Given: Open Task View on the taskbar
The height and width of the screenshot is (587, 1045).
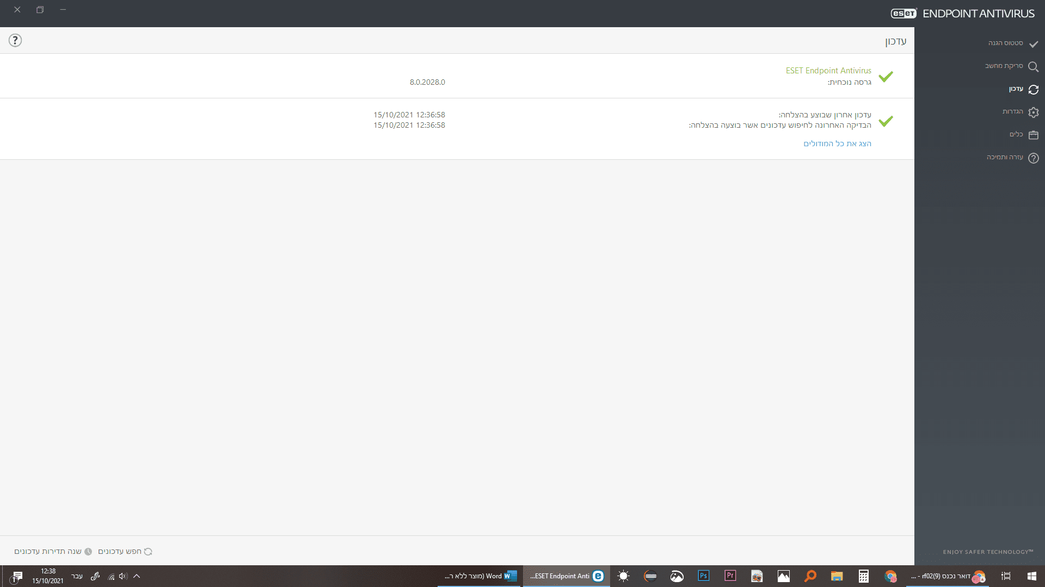Looking at the screenshot, I should [x=1006, y=576].
